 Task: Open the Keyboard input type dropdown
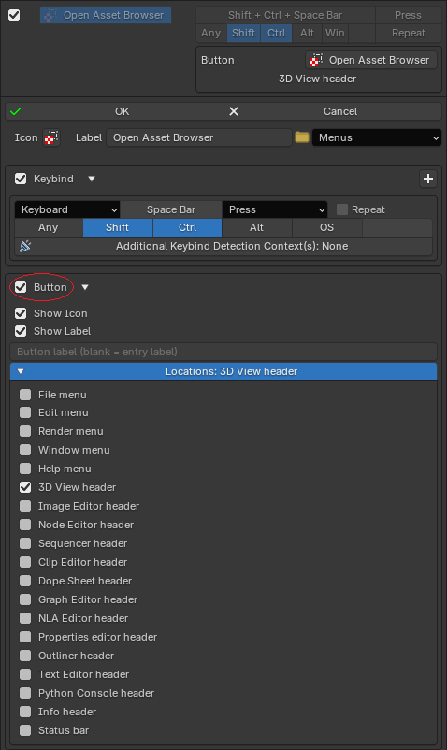pos(67,209)
